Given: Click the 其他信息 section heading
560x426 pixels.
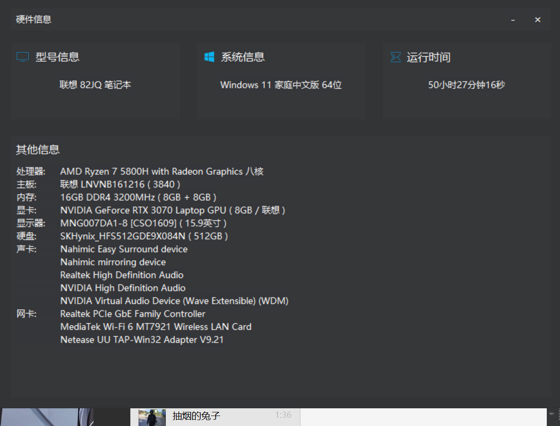Looking at the screenshot, I should pos(38,149).
